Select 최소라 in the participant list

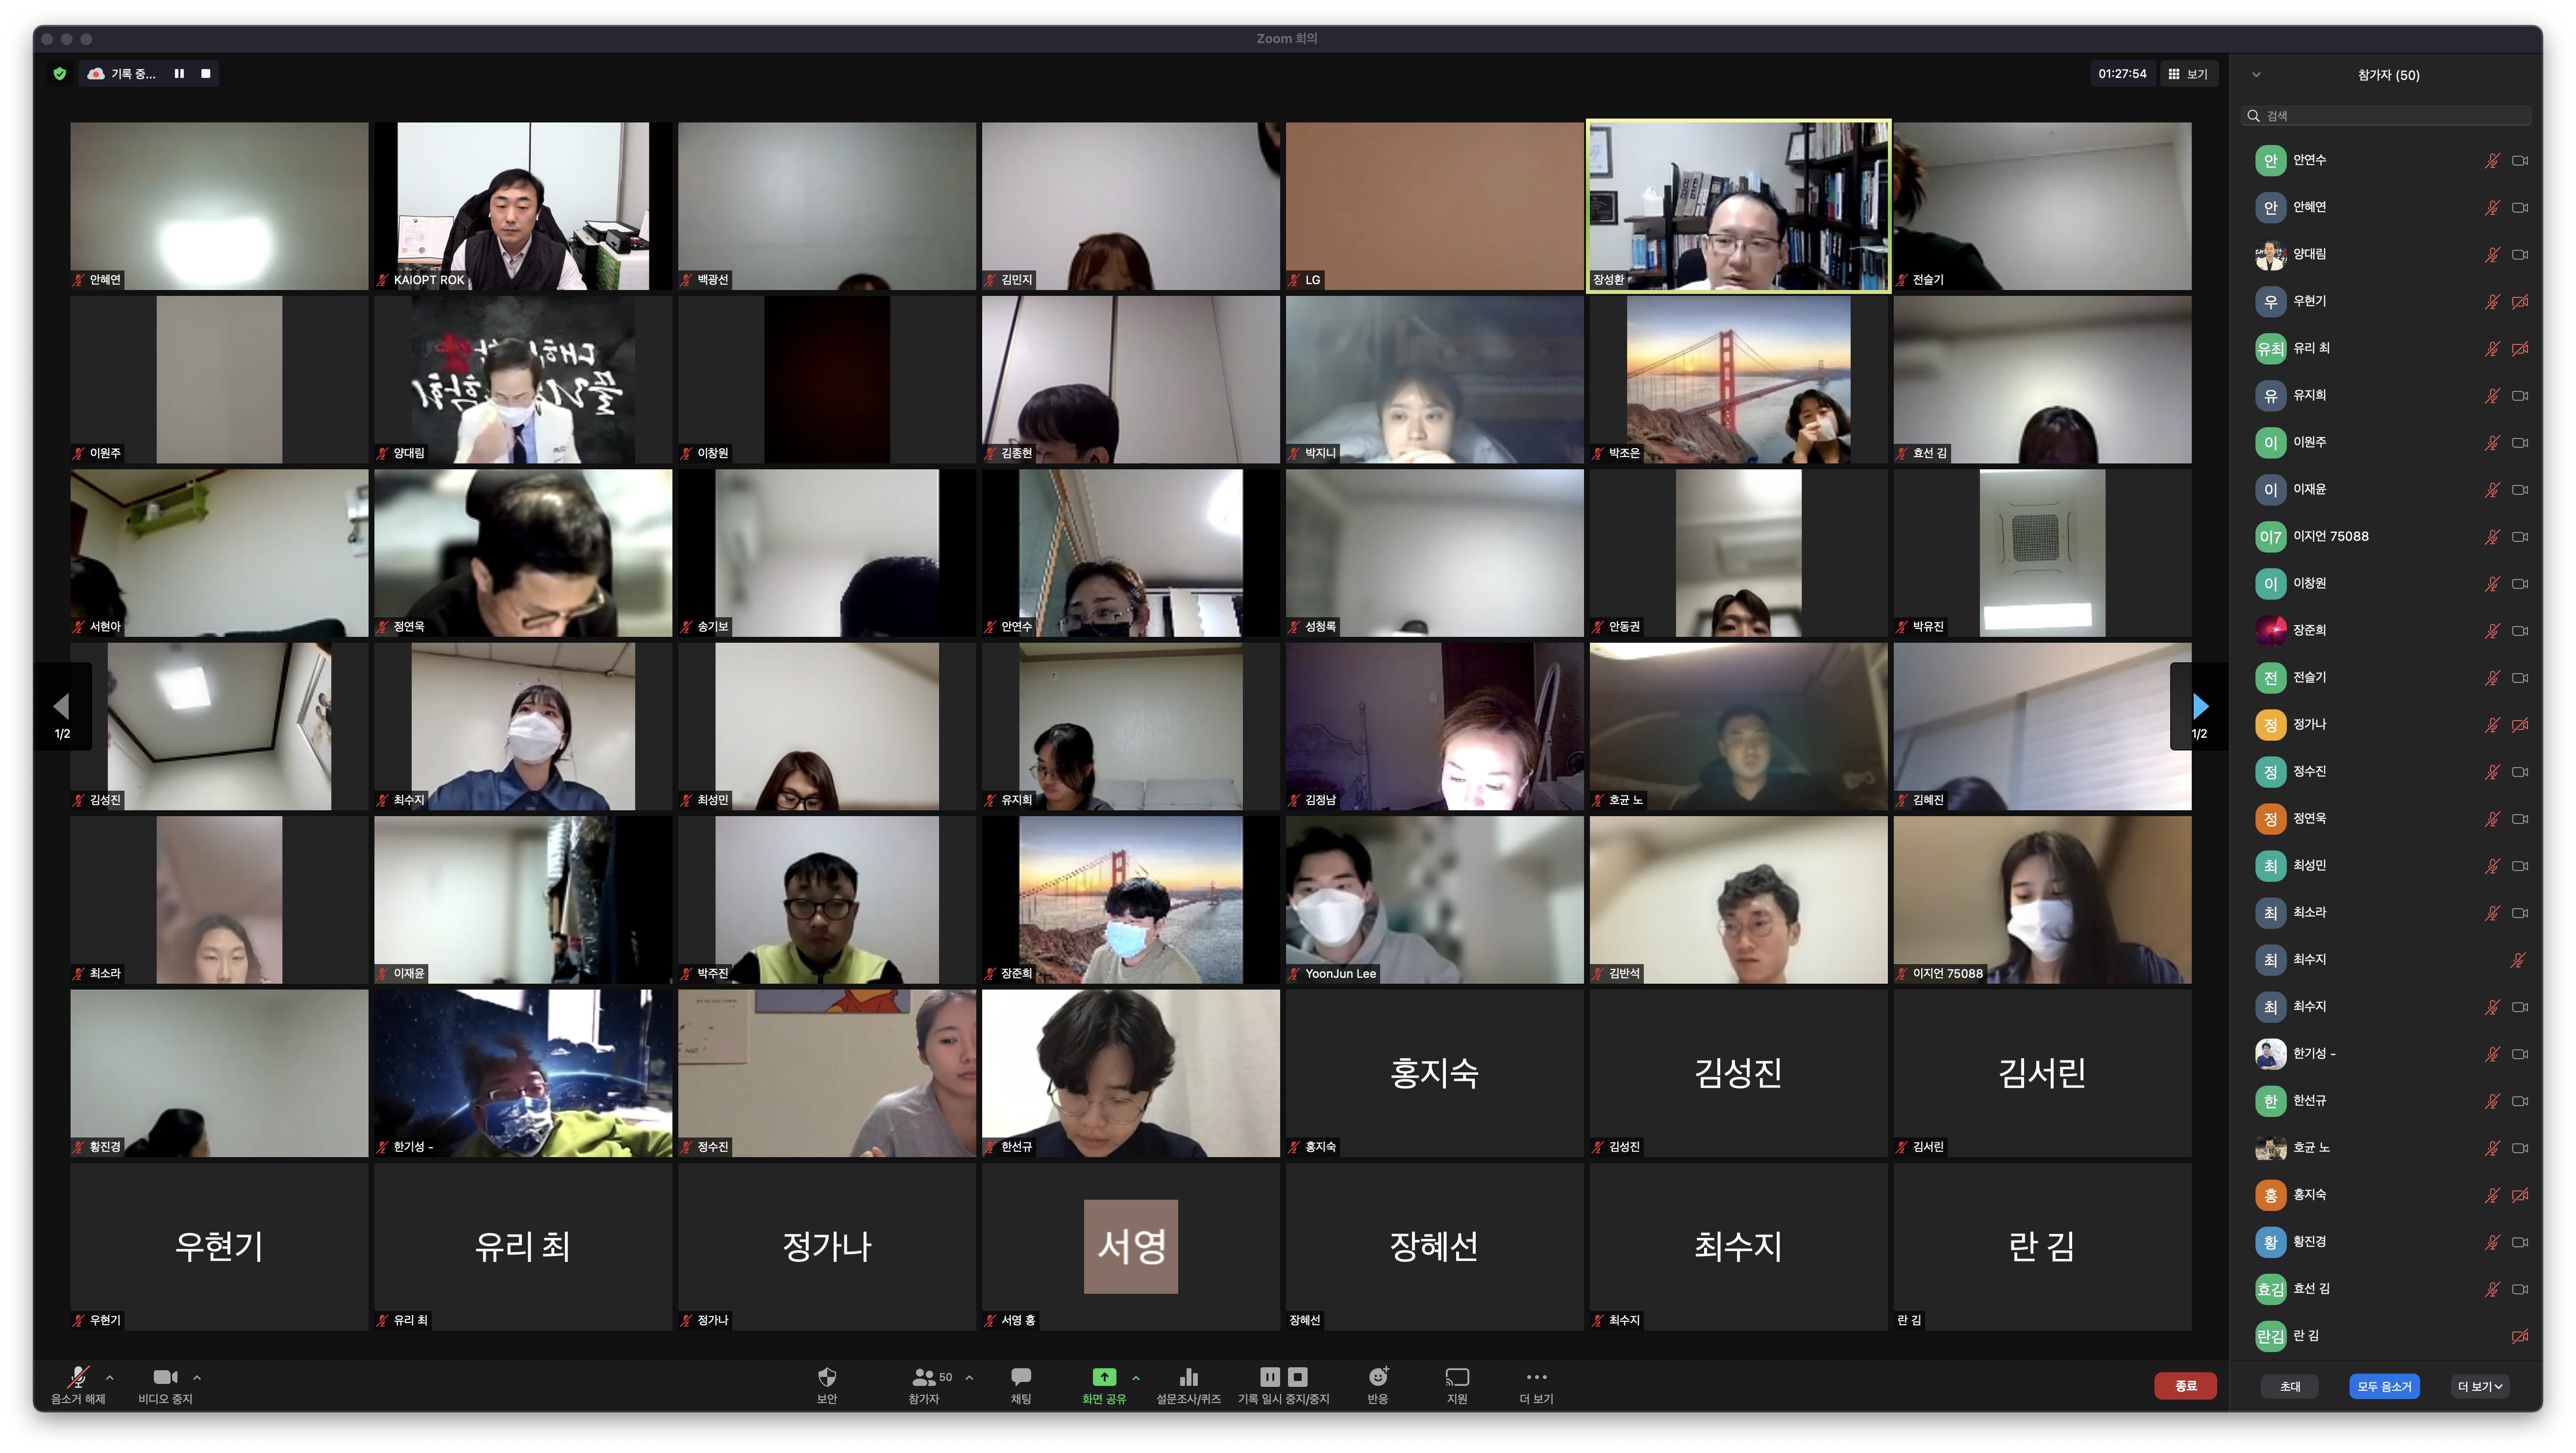(2386, 912)
